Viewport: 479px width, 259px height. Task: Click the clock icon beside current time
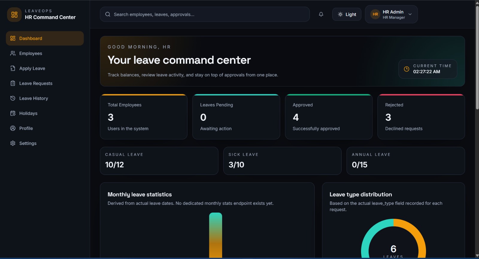tap(407, 69)
